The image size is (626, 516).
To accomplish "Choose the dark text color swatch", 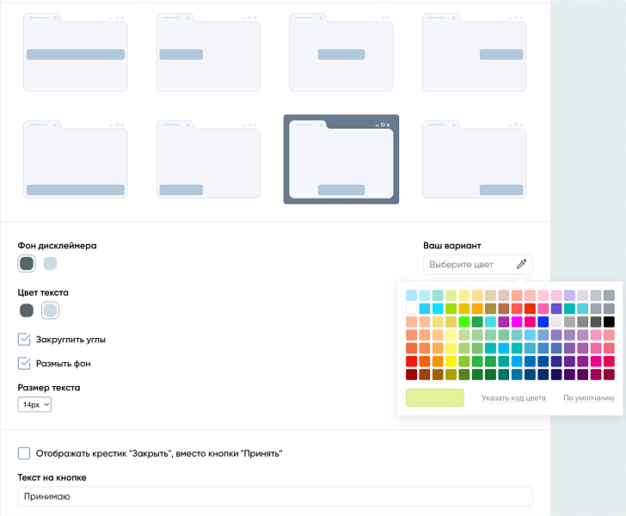I will pyautogui.click(x=27, y=310).
